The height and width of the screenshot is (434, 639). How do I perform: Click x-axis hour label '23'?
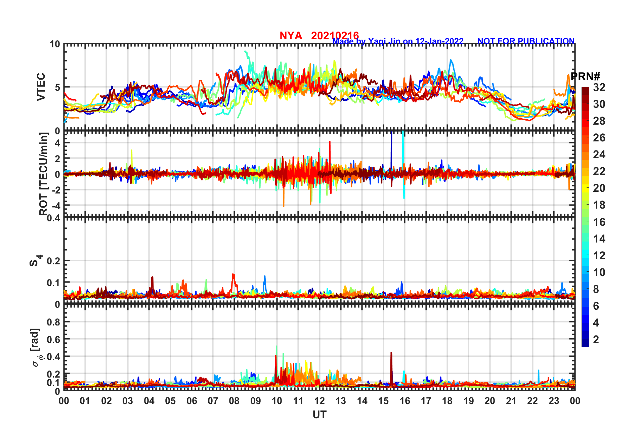pyautogui.click(x=554, y=401)
